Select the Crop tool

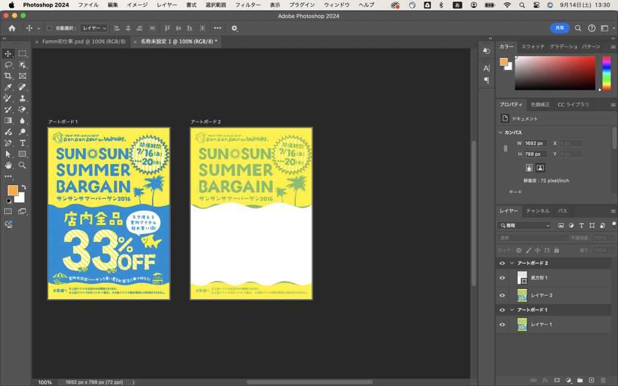point(8,76)
